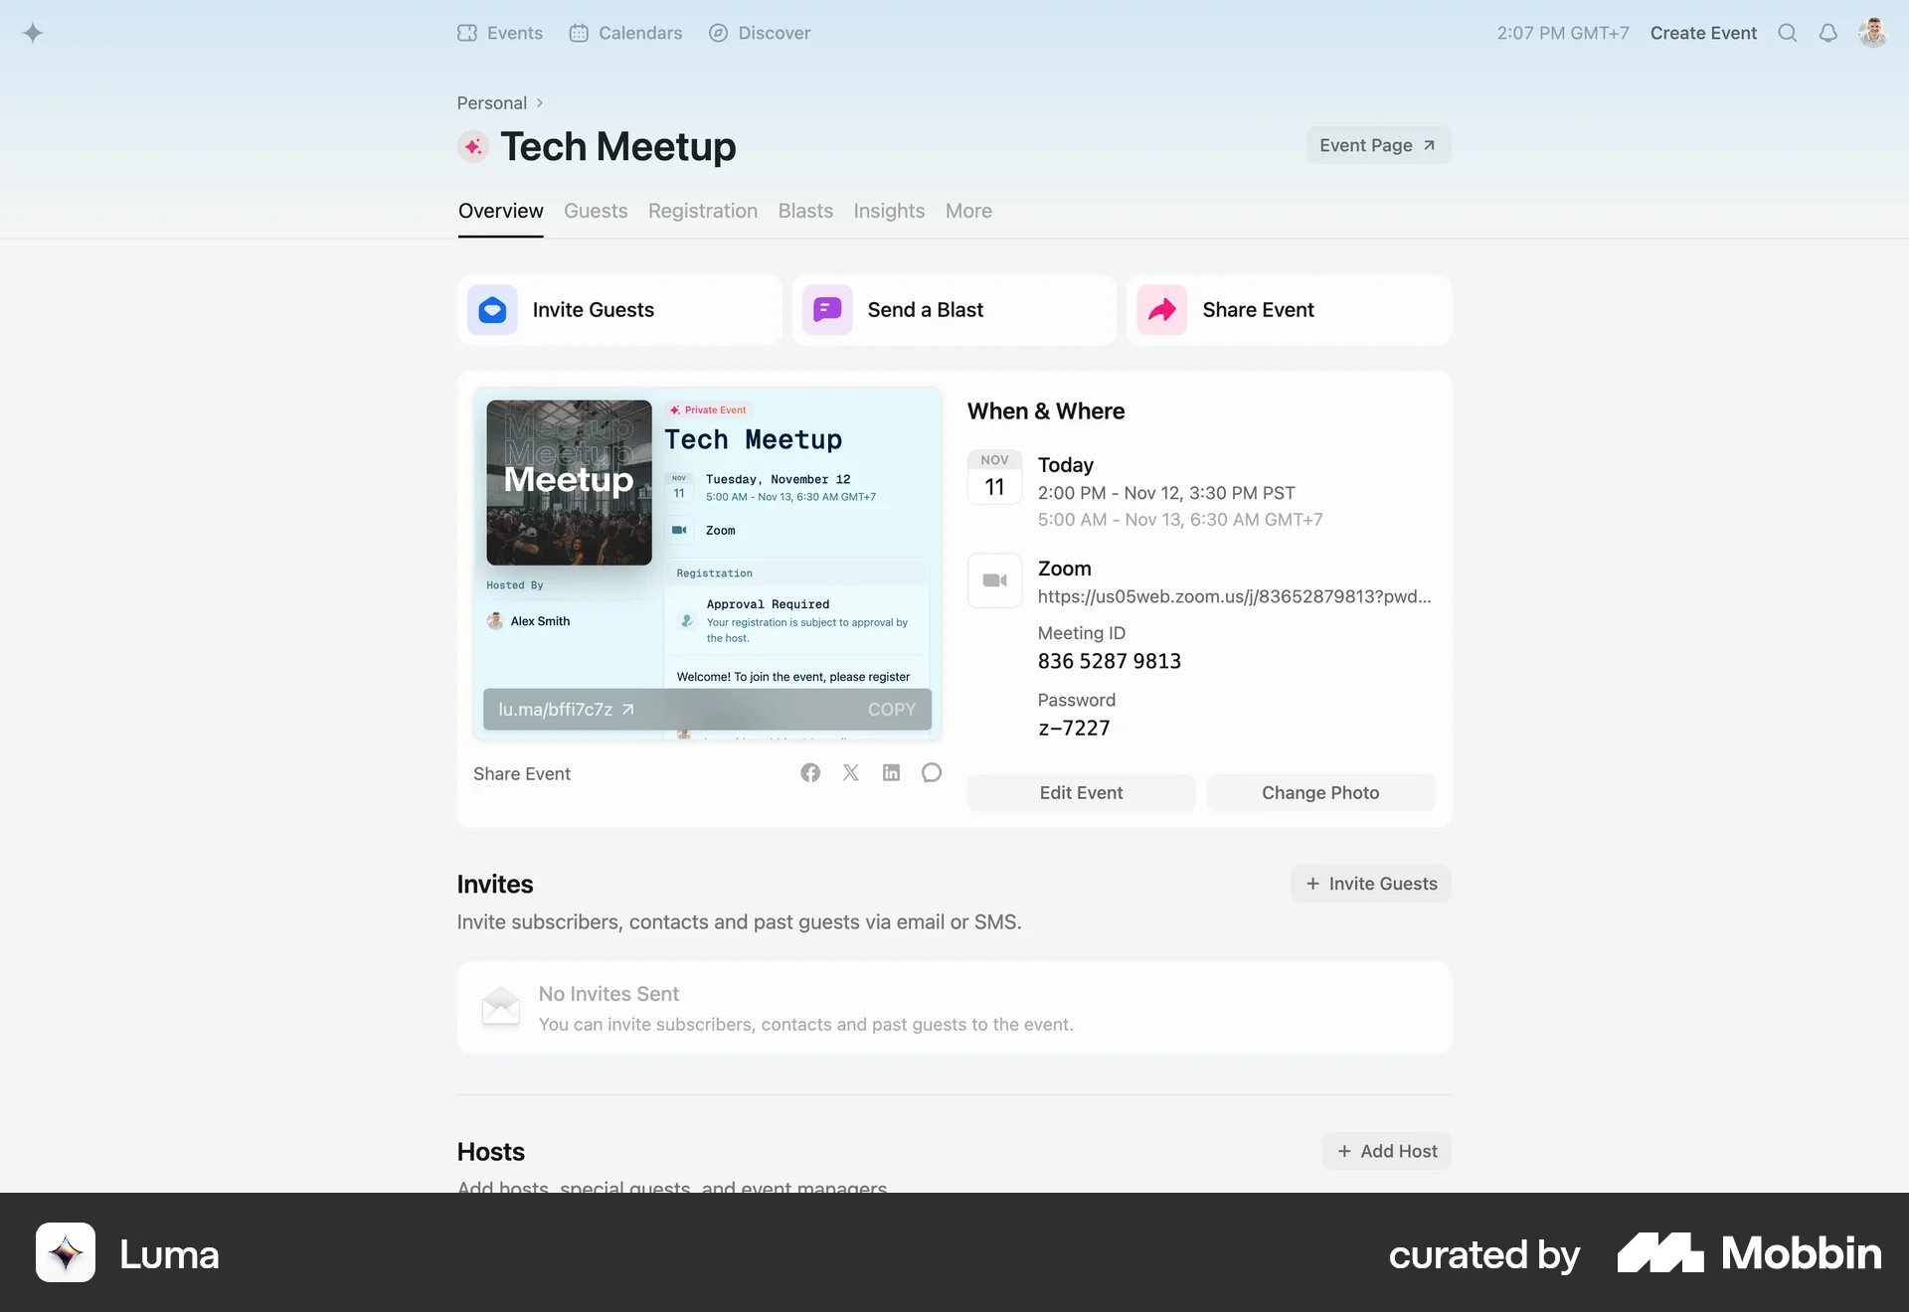Click the Edit Event button

tap(1081, 792)
